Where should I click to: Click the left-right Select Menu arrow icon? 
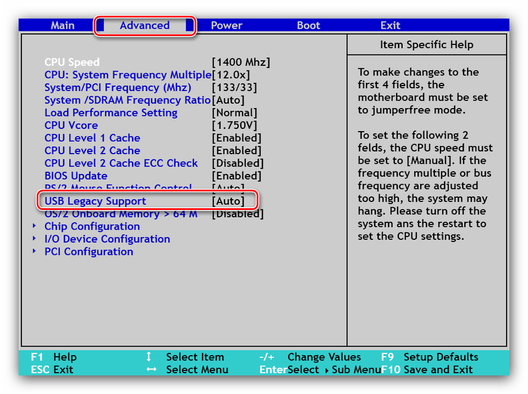[x=151, y=370]
